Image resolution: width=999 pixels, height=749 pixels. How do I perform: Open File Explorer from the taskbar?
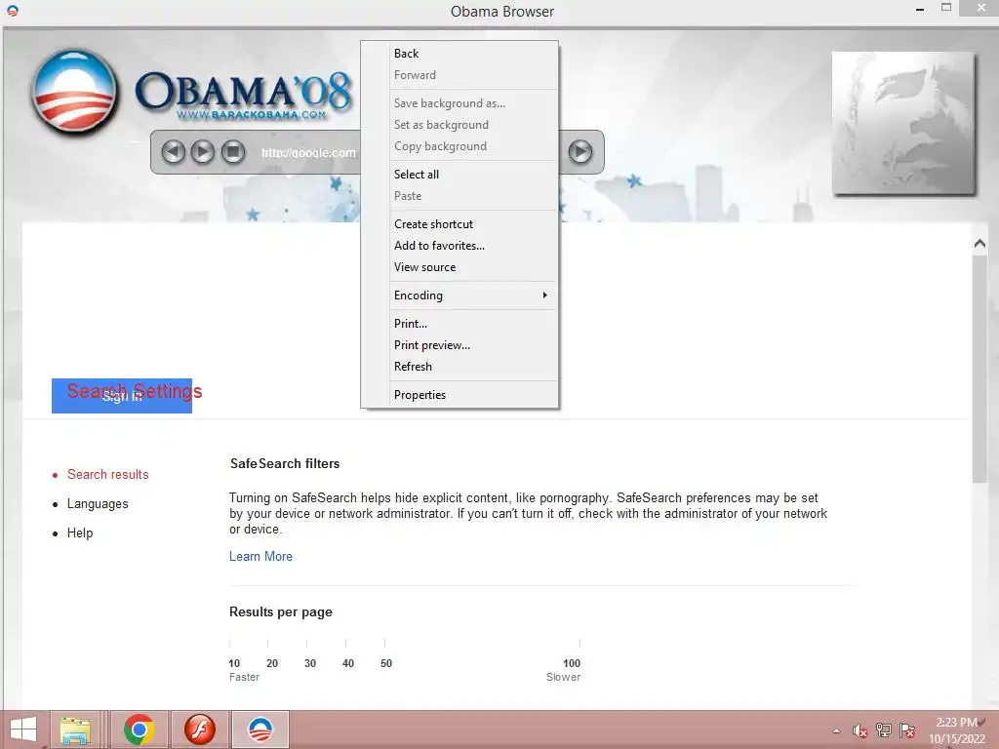[75, 729]
